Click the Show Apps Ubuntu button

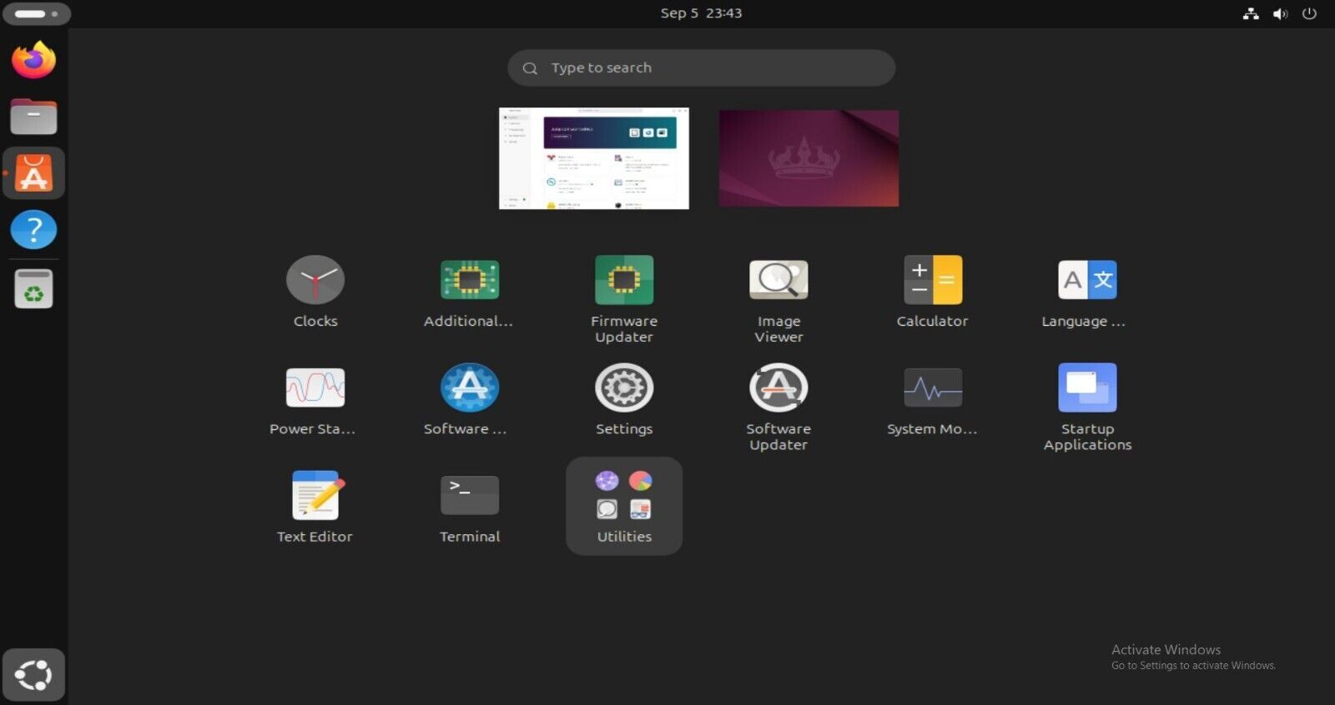pos(33,675)
